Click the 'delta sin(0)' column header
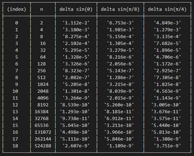 pyautogui.click(x=76, y=9)
